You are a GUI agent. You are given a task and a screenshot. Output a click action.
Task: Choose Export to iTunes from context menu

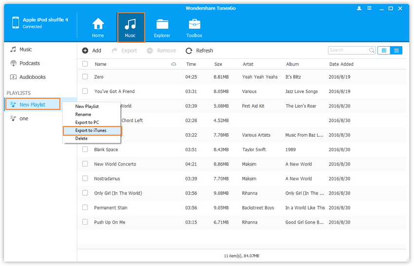91,130
